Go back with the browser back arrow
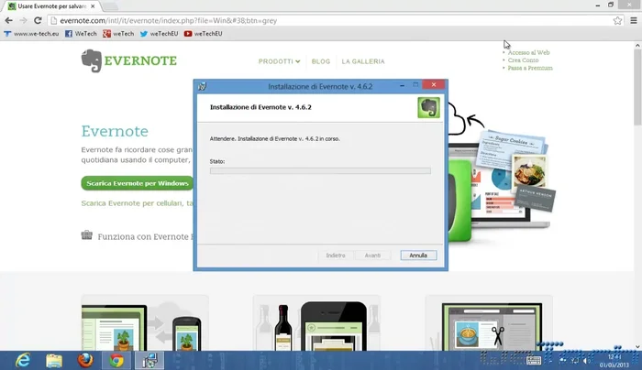Image resolution: width=642 pixels, height=370 pixels. [8, 20]
